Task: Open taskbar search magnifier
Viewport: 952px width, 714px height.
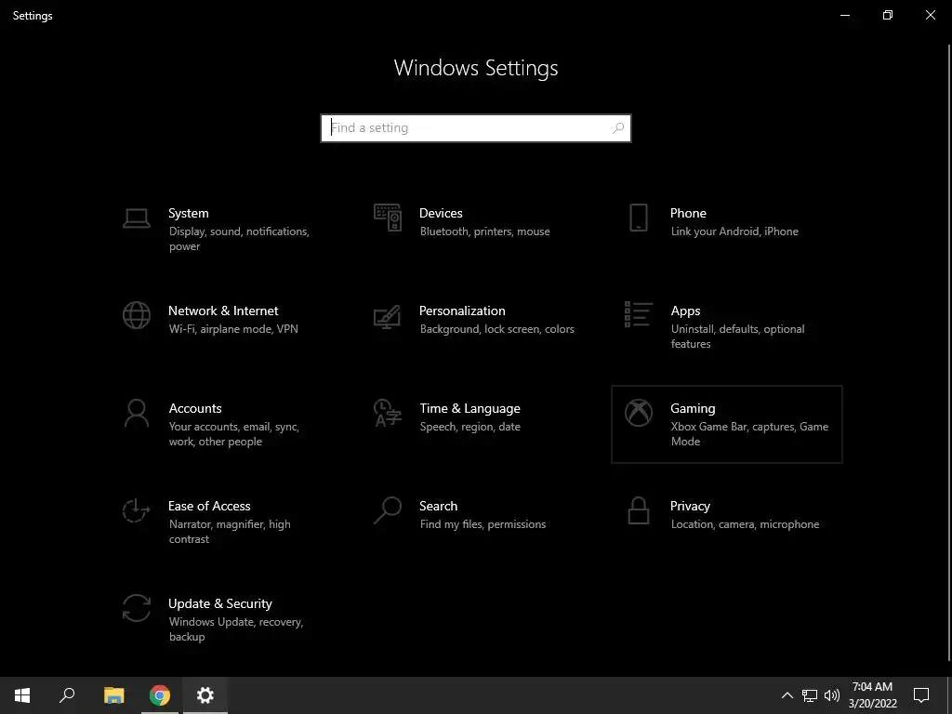Action: [67, 695]
